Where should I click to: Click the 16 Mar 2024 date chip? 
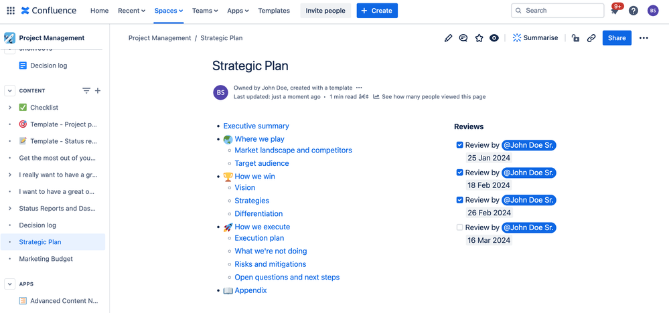(489, 240)
